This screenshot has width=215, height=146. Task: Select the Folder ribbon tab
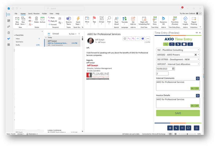(x=45, y=13)
